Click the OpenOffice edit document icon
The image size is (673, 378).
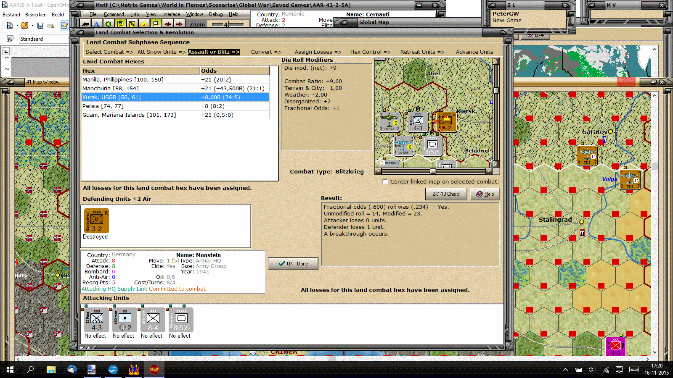click(64, 26)
